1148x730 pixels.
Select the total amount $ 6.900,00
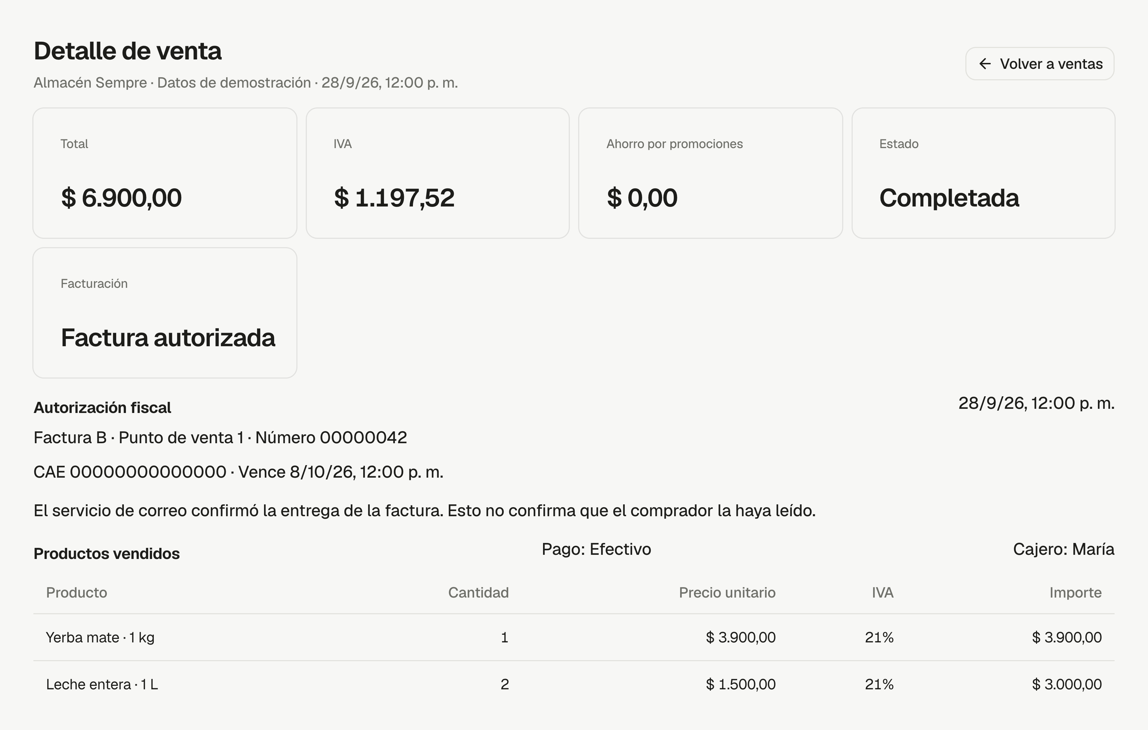121,198
